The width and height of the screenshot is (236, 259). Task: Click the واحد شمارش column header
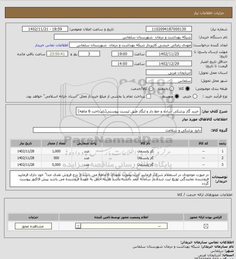pos(87,143)
